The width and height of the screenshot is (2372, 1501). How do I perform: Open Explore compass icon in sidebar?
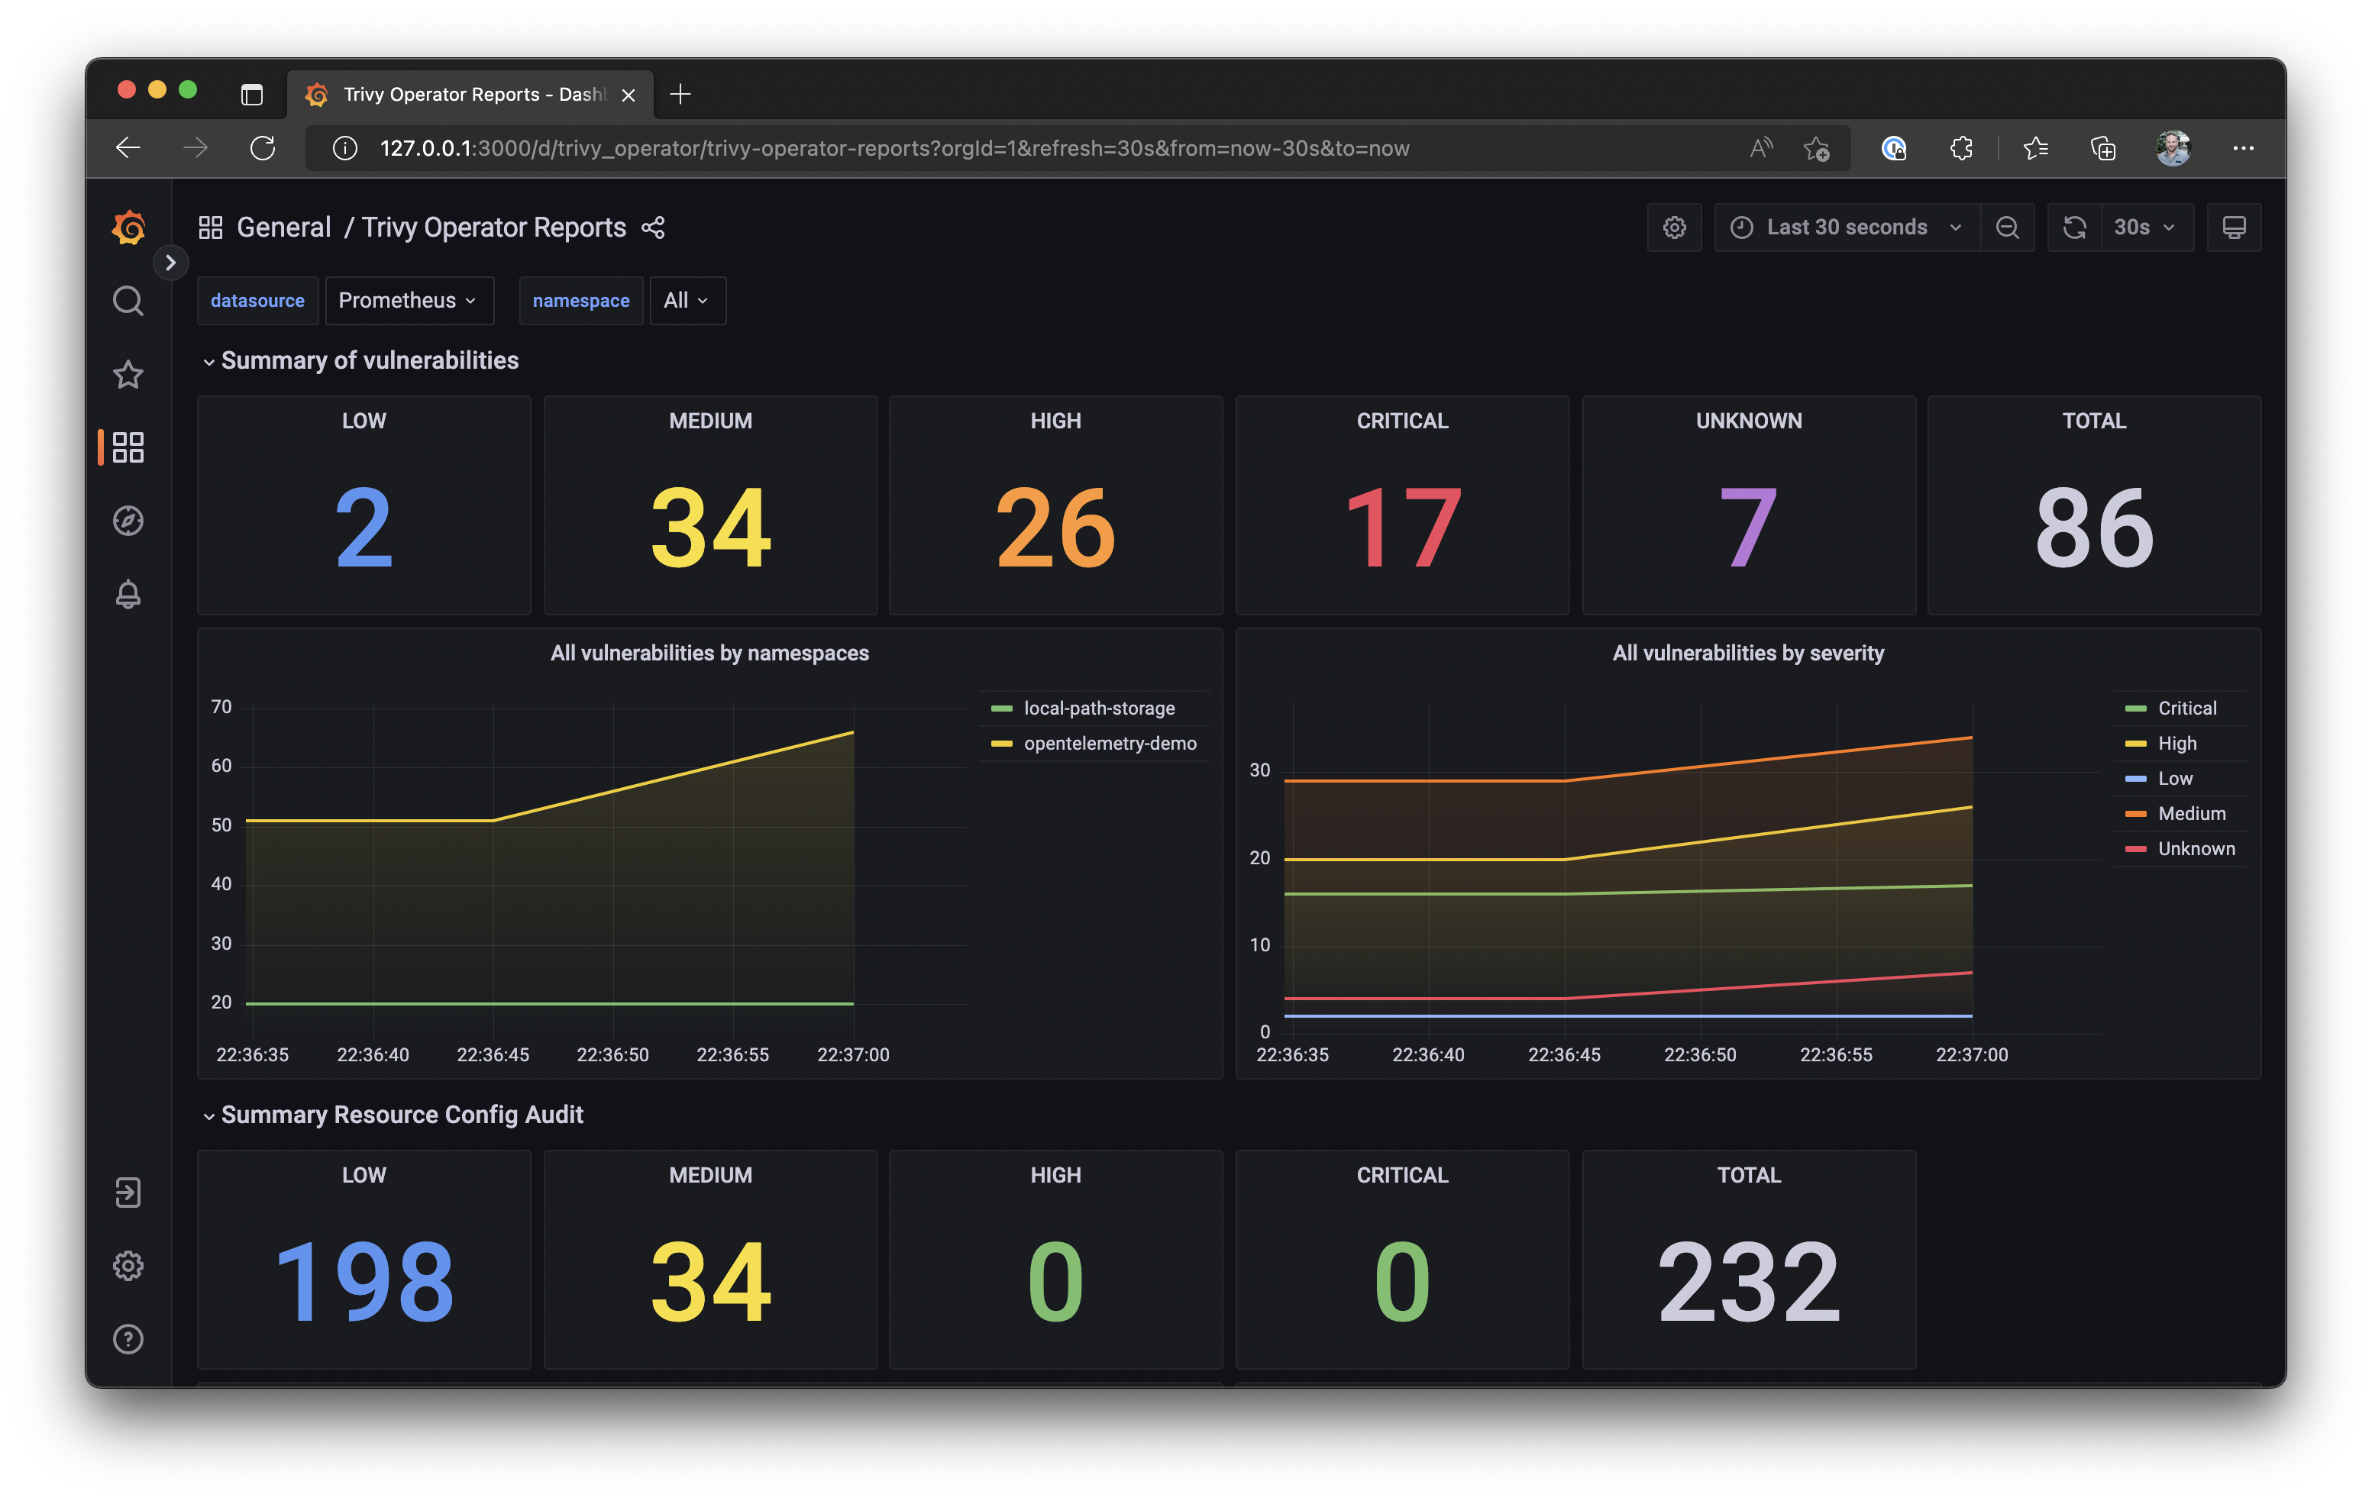pos(128,520)
